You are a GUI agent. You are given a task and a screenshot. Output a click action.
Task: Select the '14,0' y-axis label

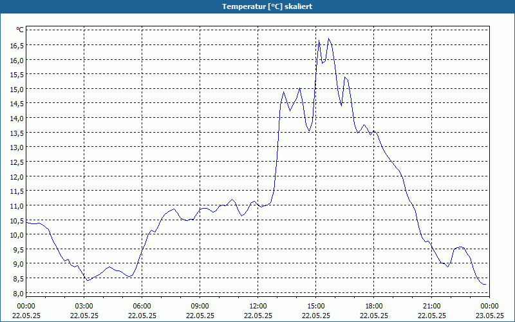pyautogui.click(x=17, y=118)
